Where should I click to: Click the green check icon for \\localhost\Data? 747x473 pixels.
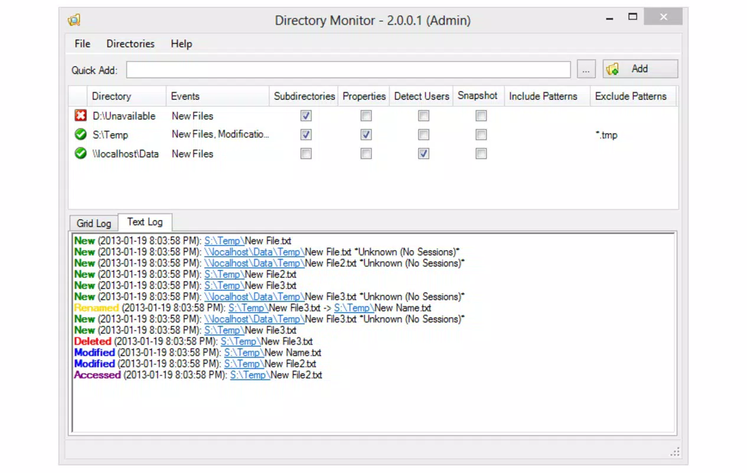point(81,154)
